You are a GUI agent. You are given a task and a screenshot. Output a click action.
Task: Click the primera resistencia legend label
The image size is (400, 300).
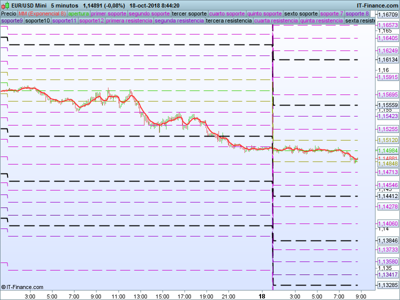129,21
